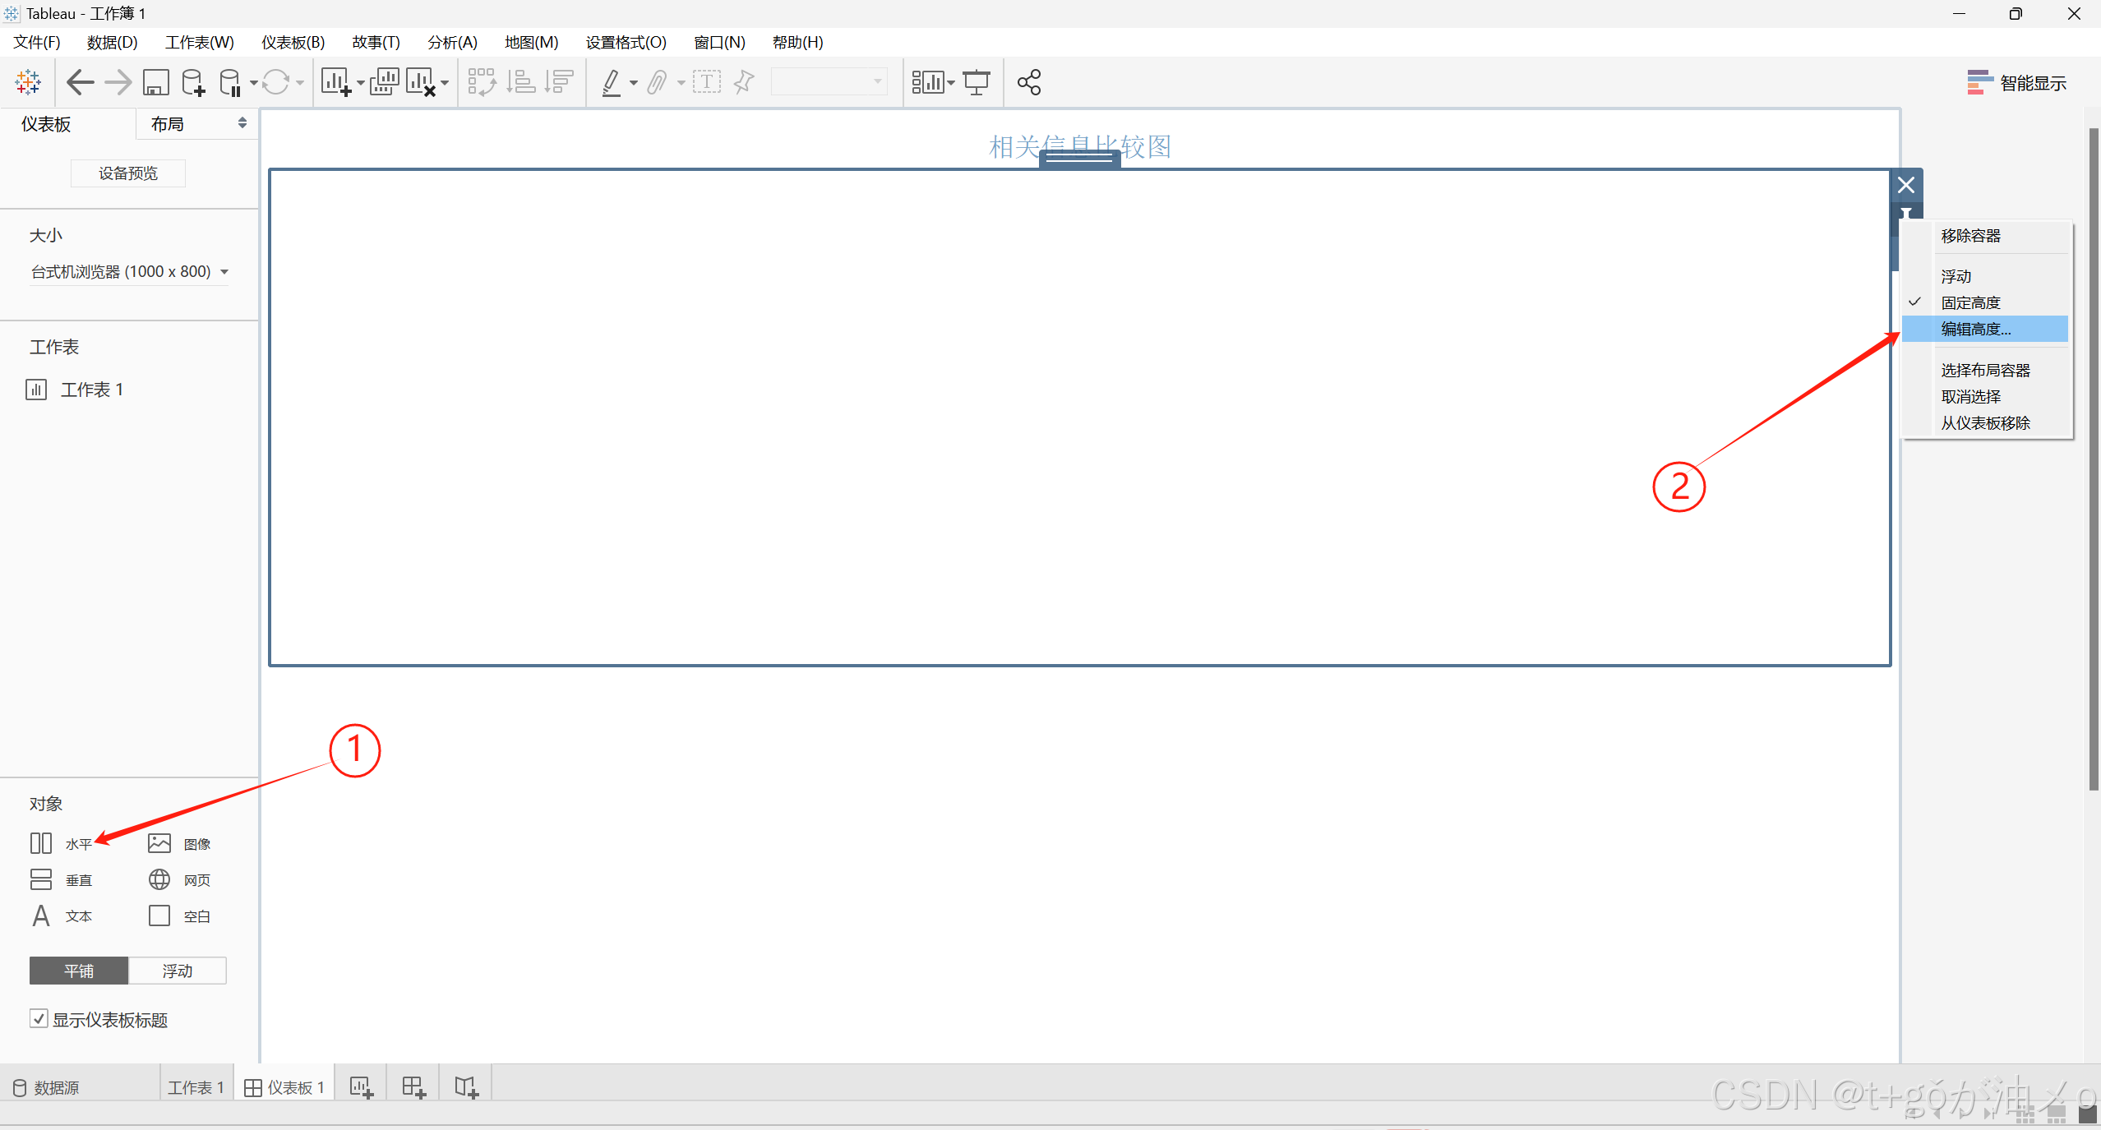
Task: Click the undo back arrow icon
Action: [80, 82]
